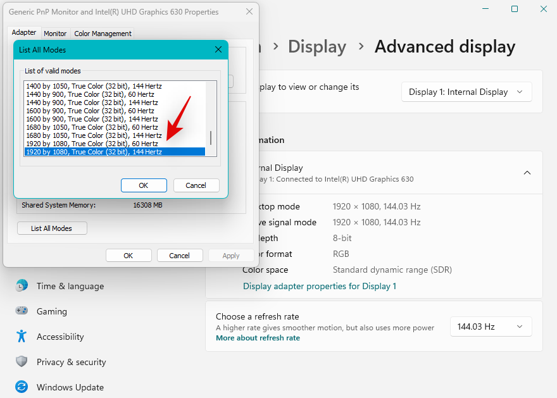Select the Adapter tab
This screenshot has width=557, height=398.
click(x=23, y=32)
